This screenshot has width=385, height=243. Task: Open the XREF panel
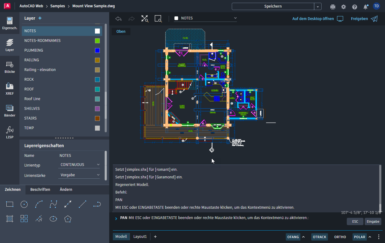[10, 89]
